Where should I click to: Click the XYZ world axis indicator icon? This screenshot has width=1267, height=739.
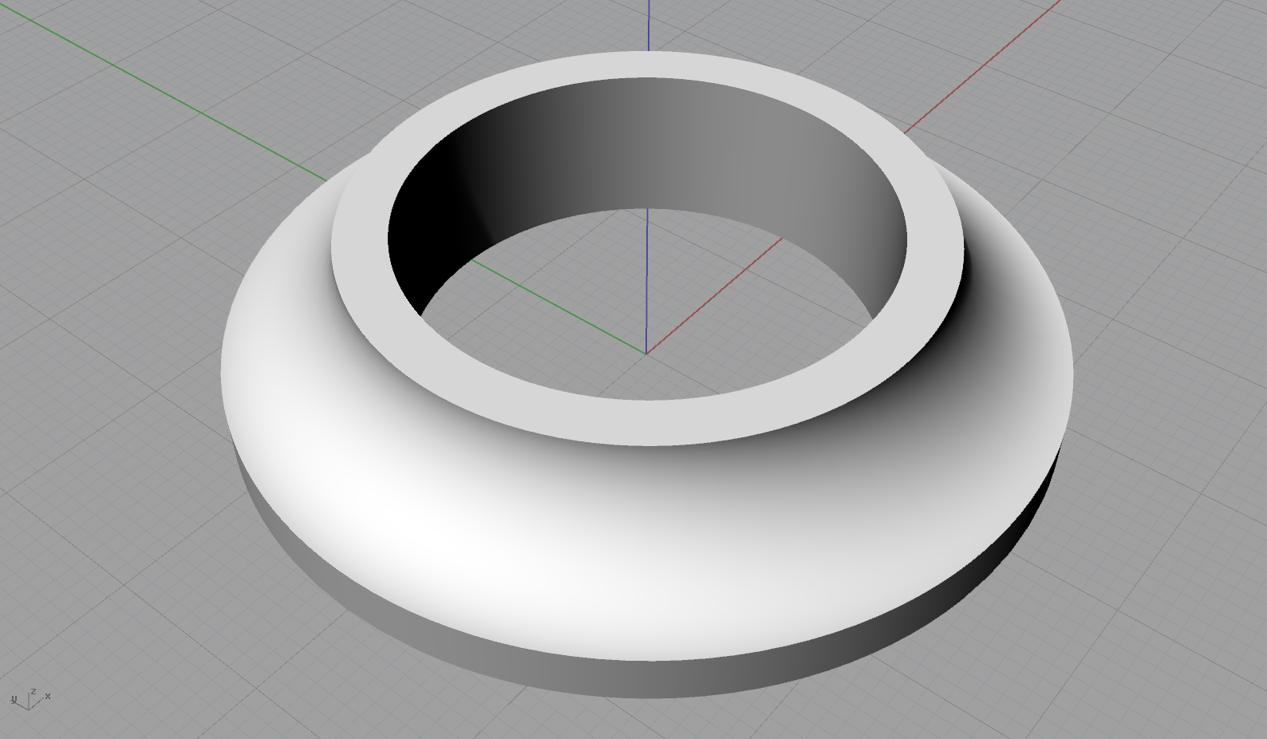(x=30, y=699)
